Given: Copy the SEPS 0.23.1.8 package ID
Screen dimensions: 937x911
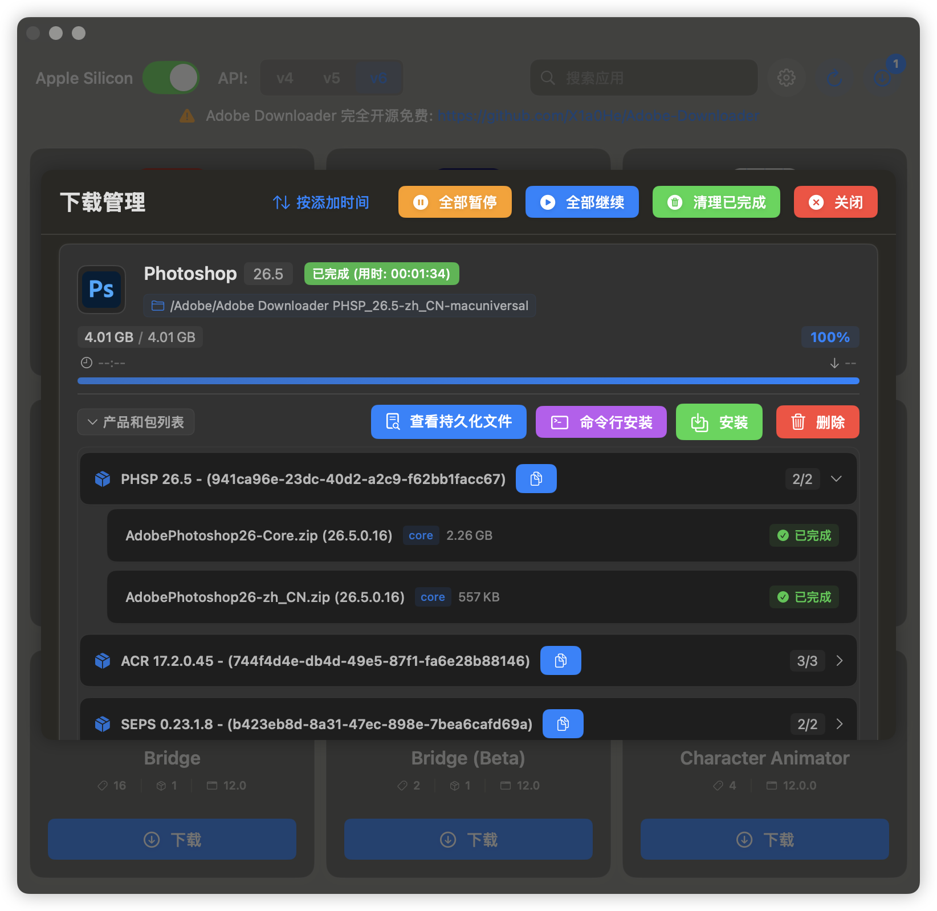Looking at the screenshot, I should [x=563, y=724].
